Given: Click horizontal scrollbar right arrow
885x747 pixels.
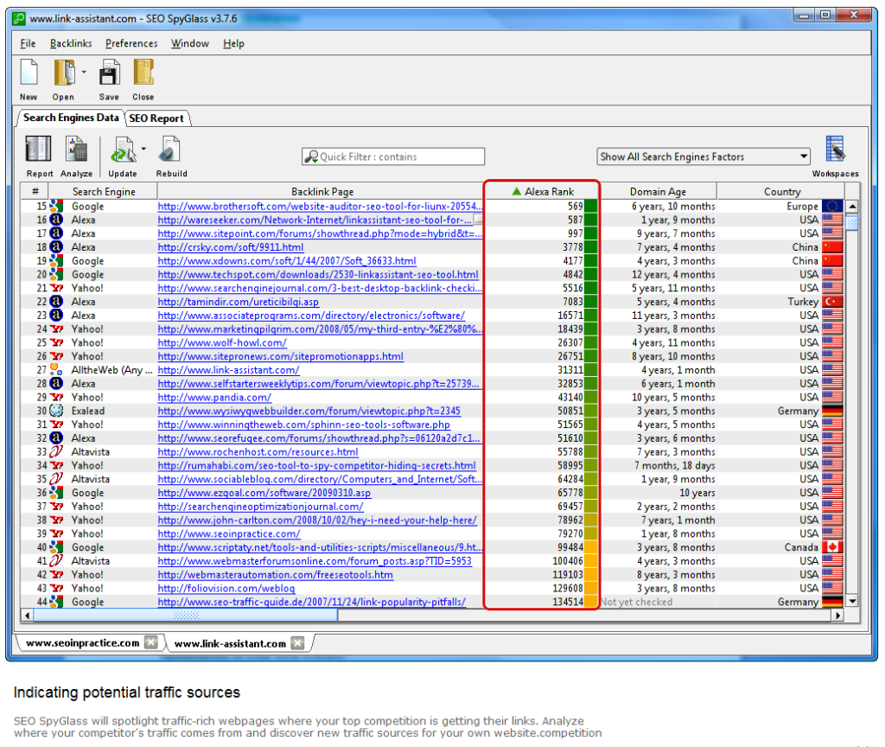Looking at the screenshot, I should pyautogui.click(x=838, y=615).
